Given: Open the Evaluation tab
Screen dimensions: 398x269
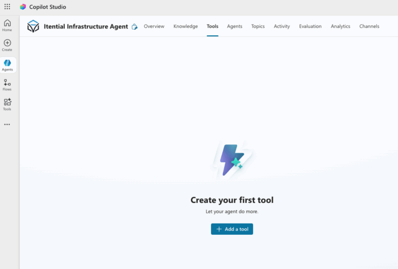Looking at the screenshot, I should pyautogui.click(x=310, y=26).
